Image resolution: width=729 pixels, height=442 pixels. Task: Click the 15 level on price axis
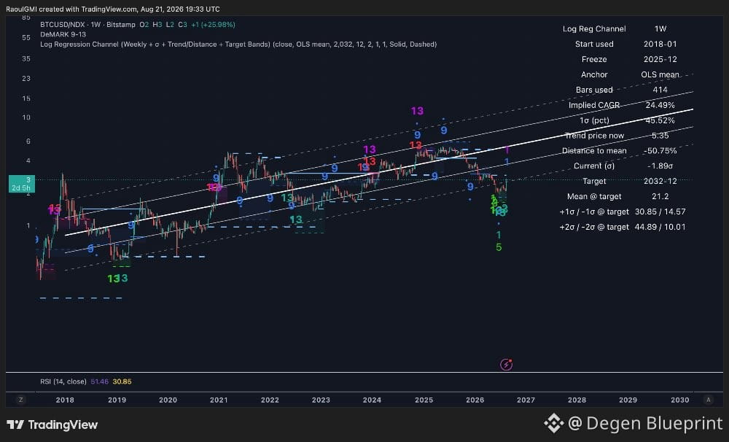(x=26, y=98)
